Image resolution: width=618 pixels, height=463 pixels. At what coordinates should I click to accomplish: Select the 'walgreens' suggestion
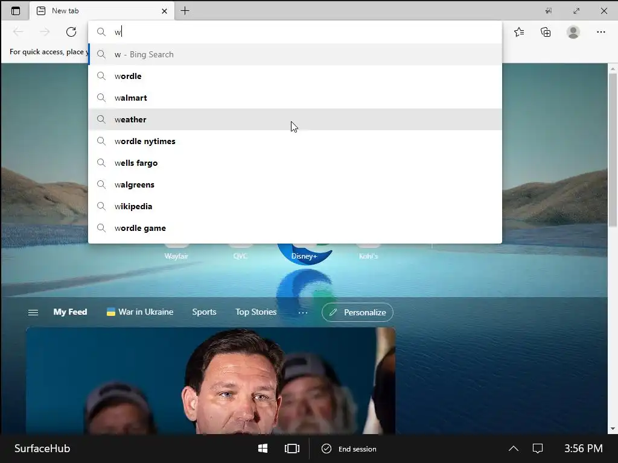pyautogui.click(x=295, y=184)
